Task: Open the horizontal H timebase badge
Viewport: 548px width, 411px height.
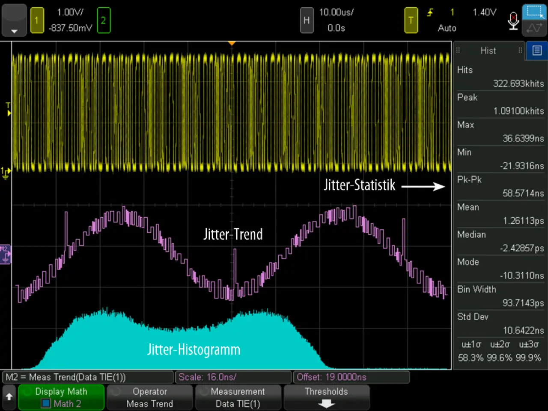Action: 307,21
